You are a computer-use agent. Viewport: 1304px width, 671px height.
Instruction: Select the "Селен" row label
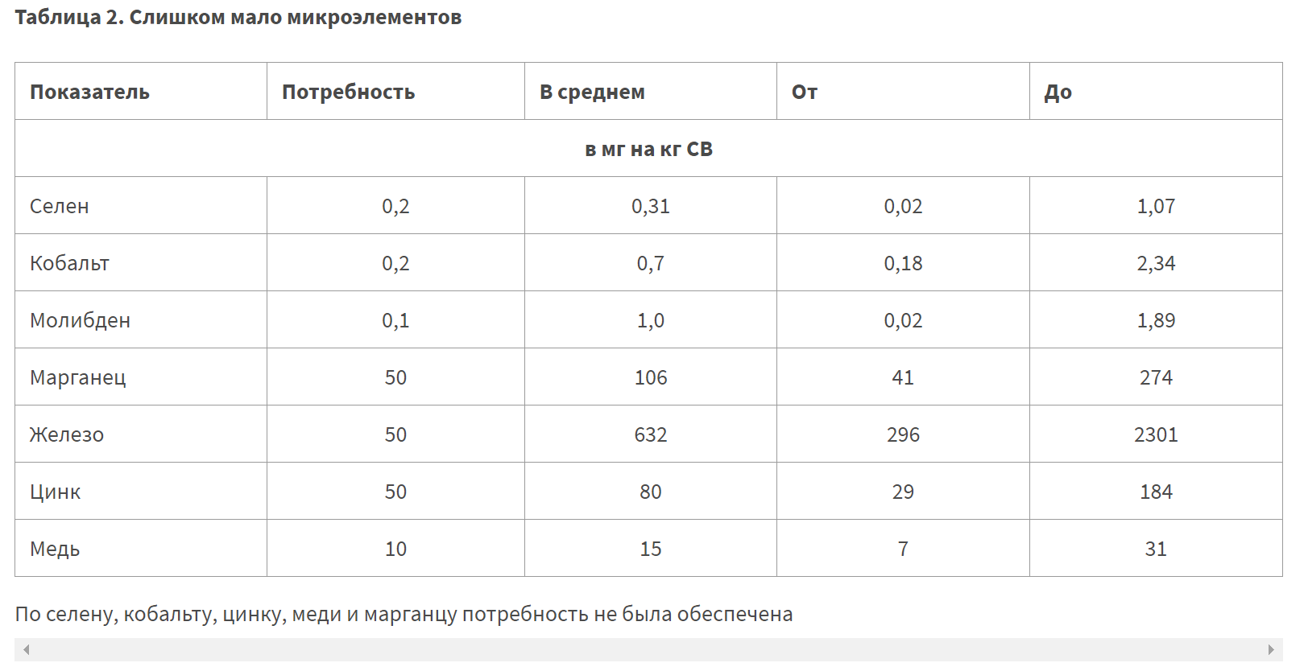click(x=60, y=207)
